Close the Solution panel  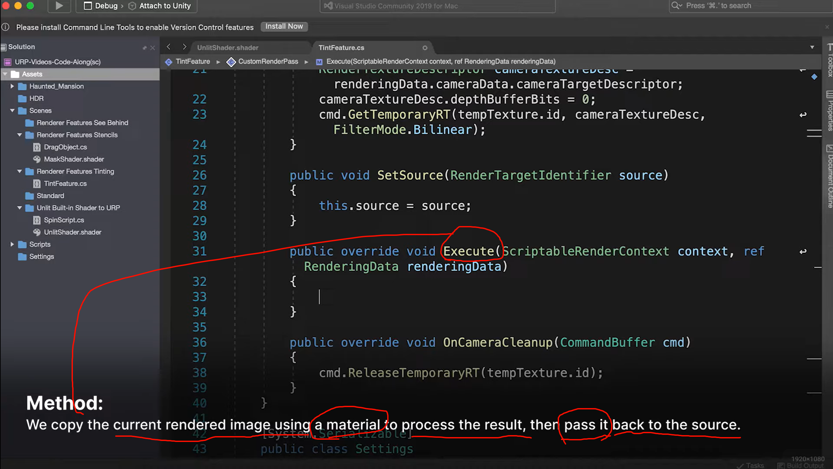click(x=153, y=48)
